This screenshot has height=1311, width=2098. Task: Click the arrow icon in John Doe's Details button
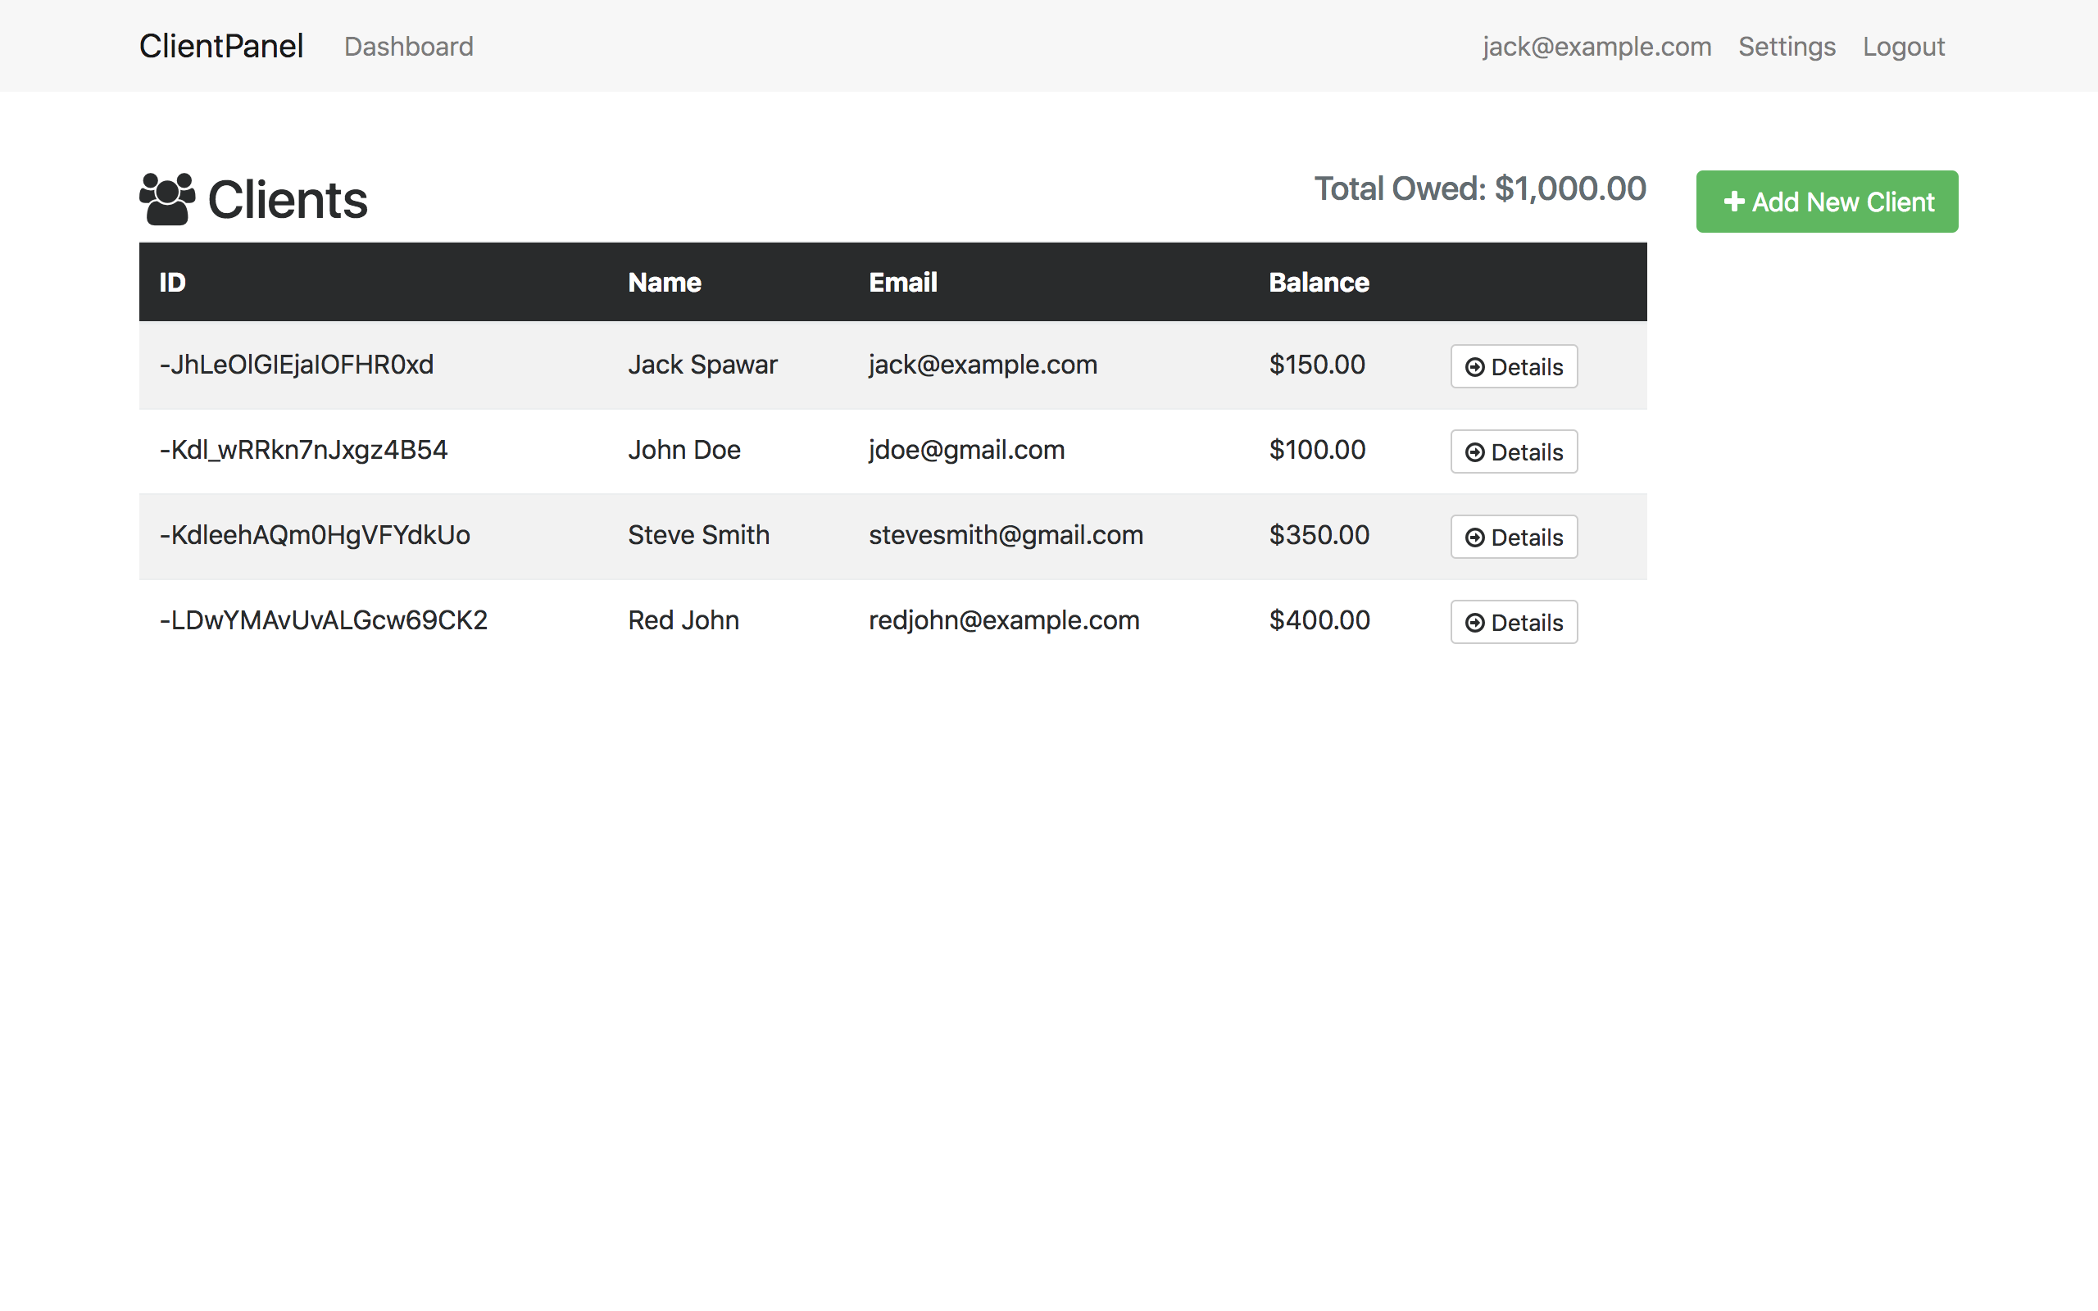coord(1474,451)
